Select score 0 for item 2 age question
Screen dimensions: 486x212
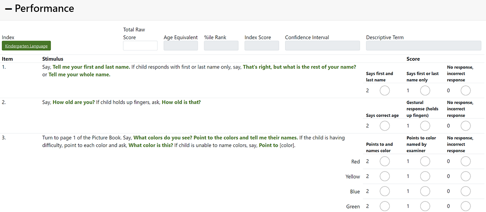tap(466, 126)
